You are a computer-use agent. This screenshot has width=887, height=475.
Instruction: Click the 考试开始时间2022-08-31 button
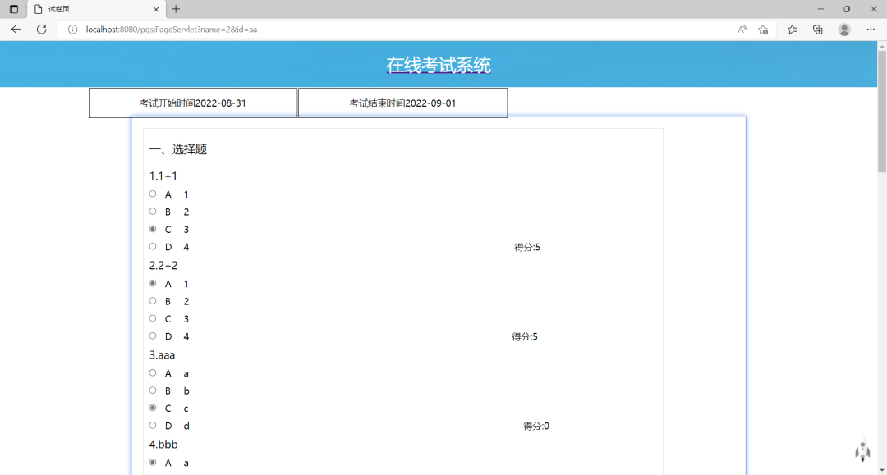coord(192,102)
